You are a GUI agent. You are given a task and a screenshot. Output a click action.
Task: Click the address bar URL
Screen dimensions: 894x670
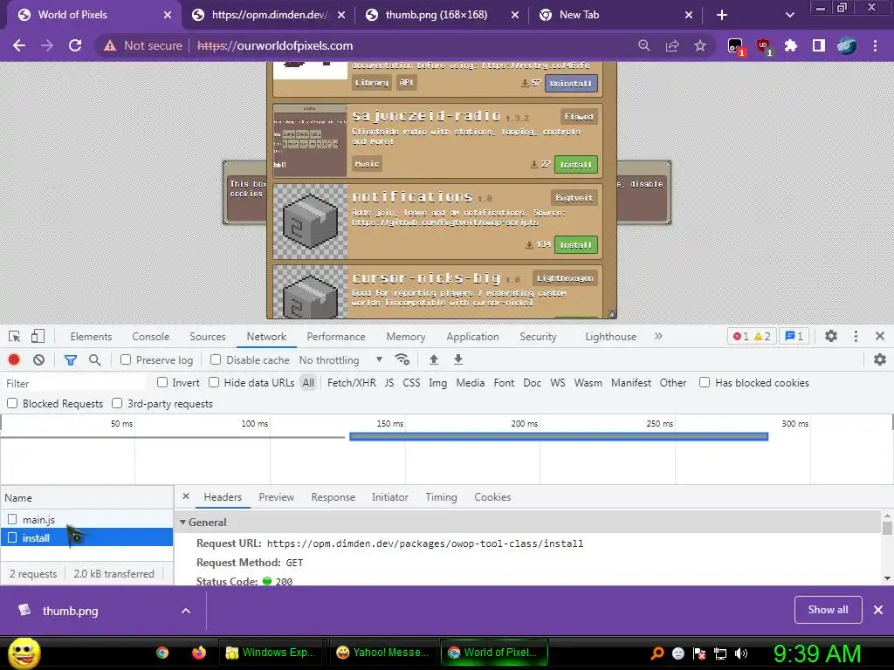(x=275, y=45)
